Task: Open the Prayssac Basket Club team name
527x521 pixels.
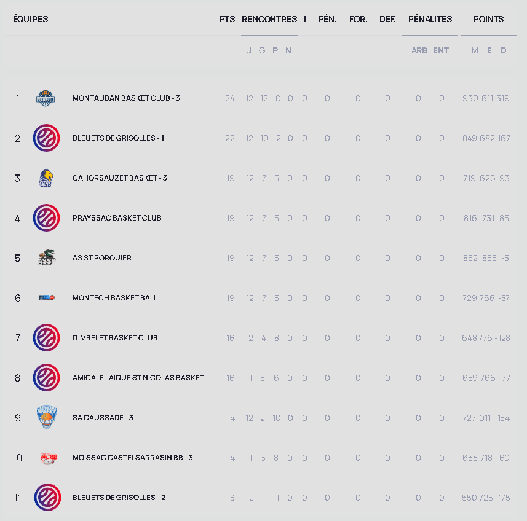Action: pyautogui.click(x=117, y=218)
